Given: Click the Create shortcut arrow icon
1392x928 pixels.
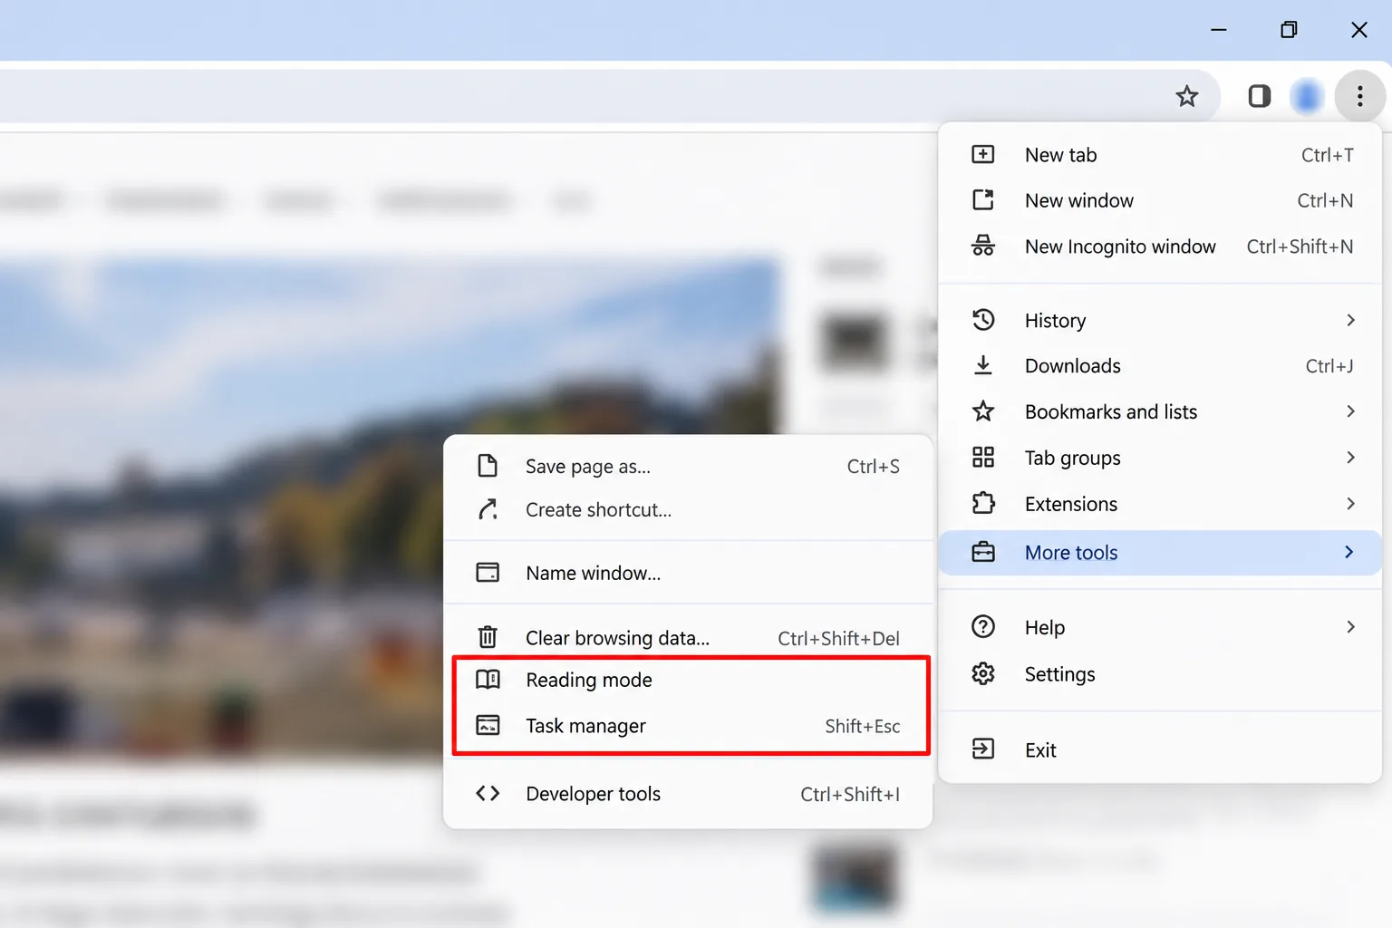Looking at the screenshot, I should point(488,509).
